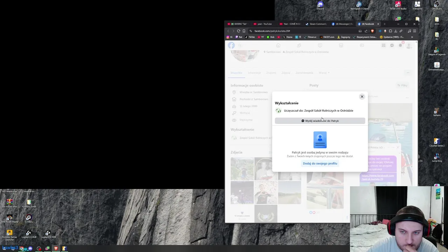Open the TikTok bookmark
This screenshot has height=252, width=448.
[x=250, y=37]
